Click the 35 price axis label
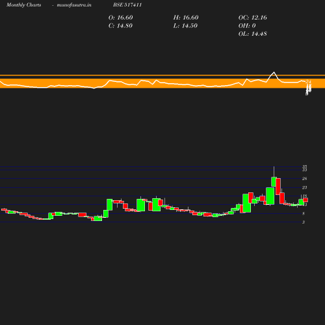The width and height of the screenshot is (325, 325). tap(305, 166)
